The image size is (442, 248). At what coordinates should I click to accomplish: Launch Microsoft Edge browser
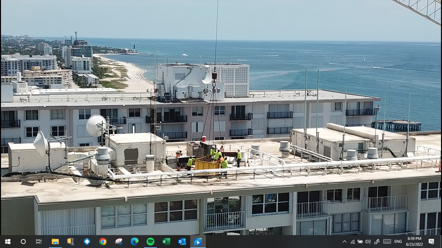pyautogui.click(x=135, y=242)
